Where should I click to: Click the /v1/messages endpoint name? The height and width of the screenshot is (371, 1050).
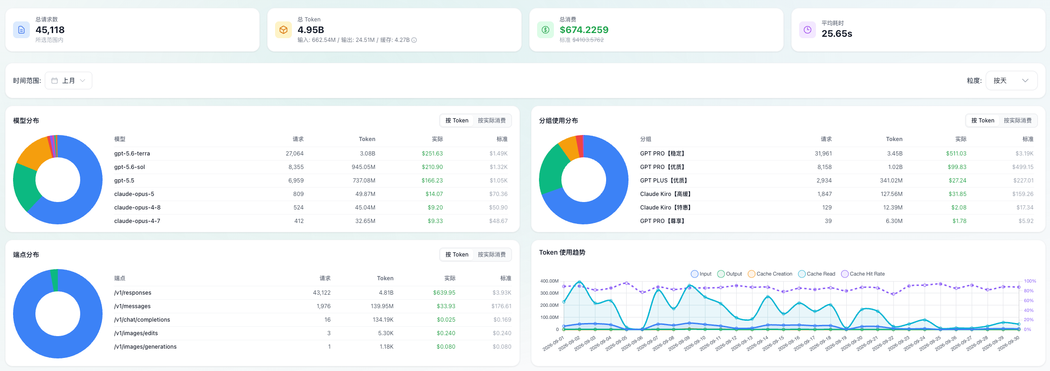(x=132, y=306)
